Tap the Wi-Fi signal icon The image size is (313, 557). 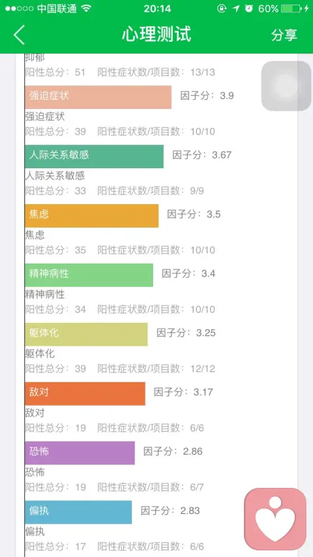(x=86, y=8)
